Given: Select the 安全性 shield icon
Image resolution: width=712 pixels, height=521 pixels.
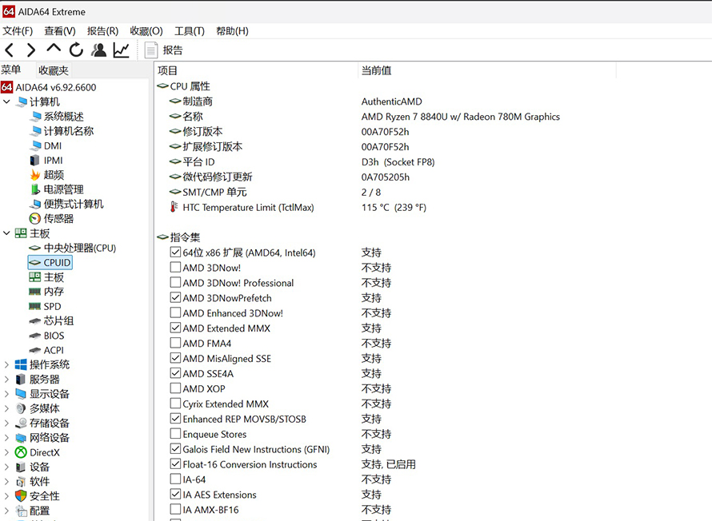Looking at the screenshot, I should click(x=21, y=496).
